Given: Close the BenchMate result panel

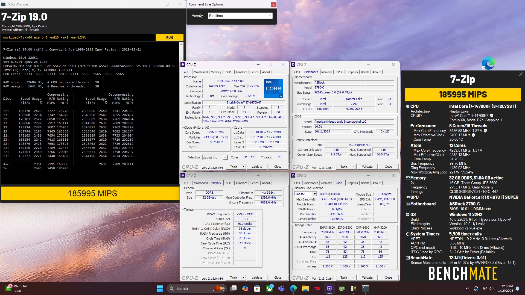Looking at the screenshot, I should coord(521,74).
